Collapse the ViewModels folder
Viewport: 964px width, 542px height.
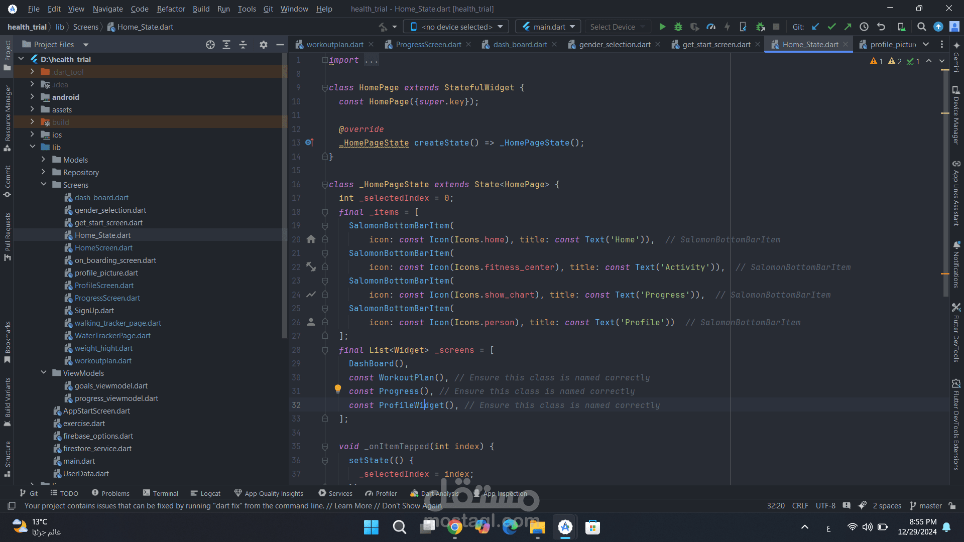44,373
